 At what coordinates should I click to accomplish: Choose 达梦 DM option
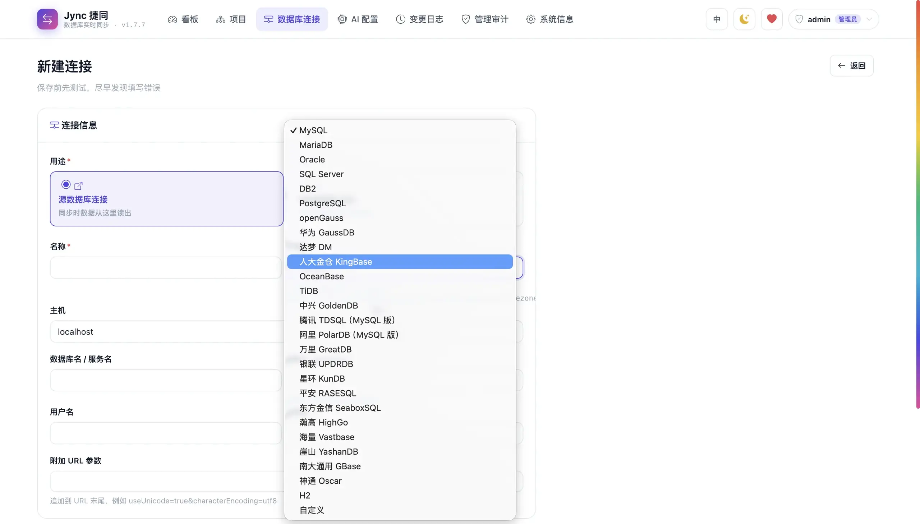(x=400, y=247)
